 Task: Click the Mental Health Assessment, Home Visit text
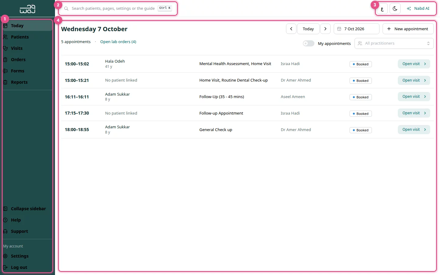tap(235, 64)
